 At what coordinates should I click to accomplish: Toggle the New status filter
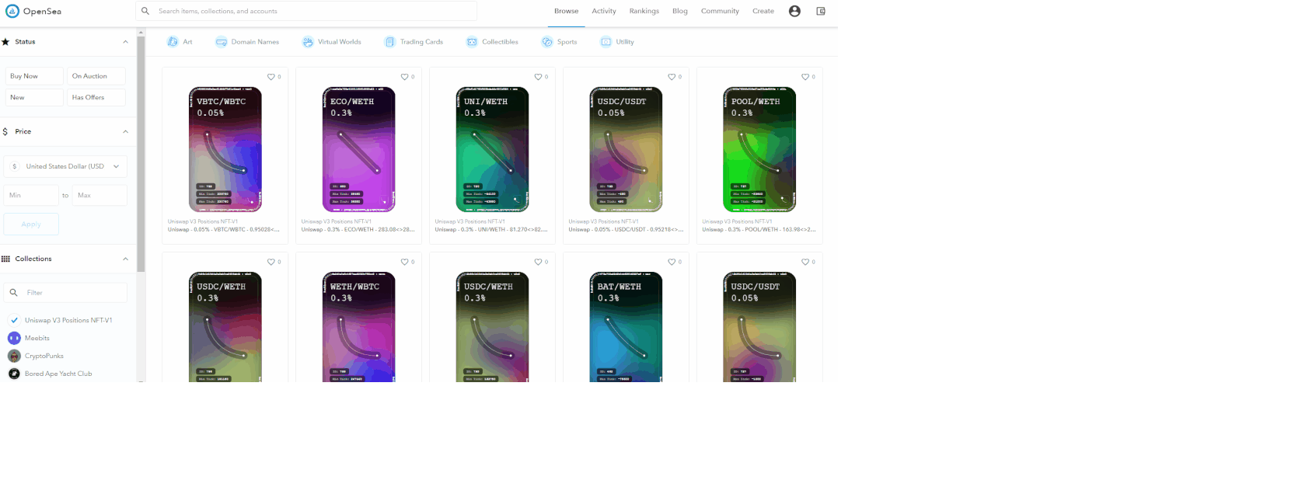tap(34, 97)
